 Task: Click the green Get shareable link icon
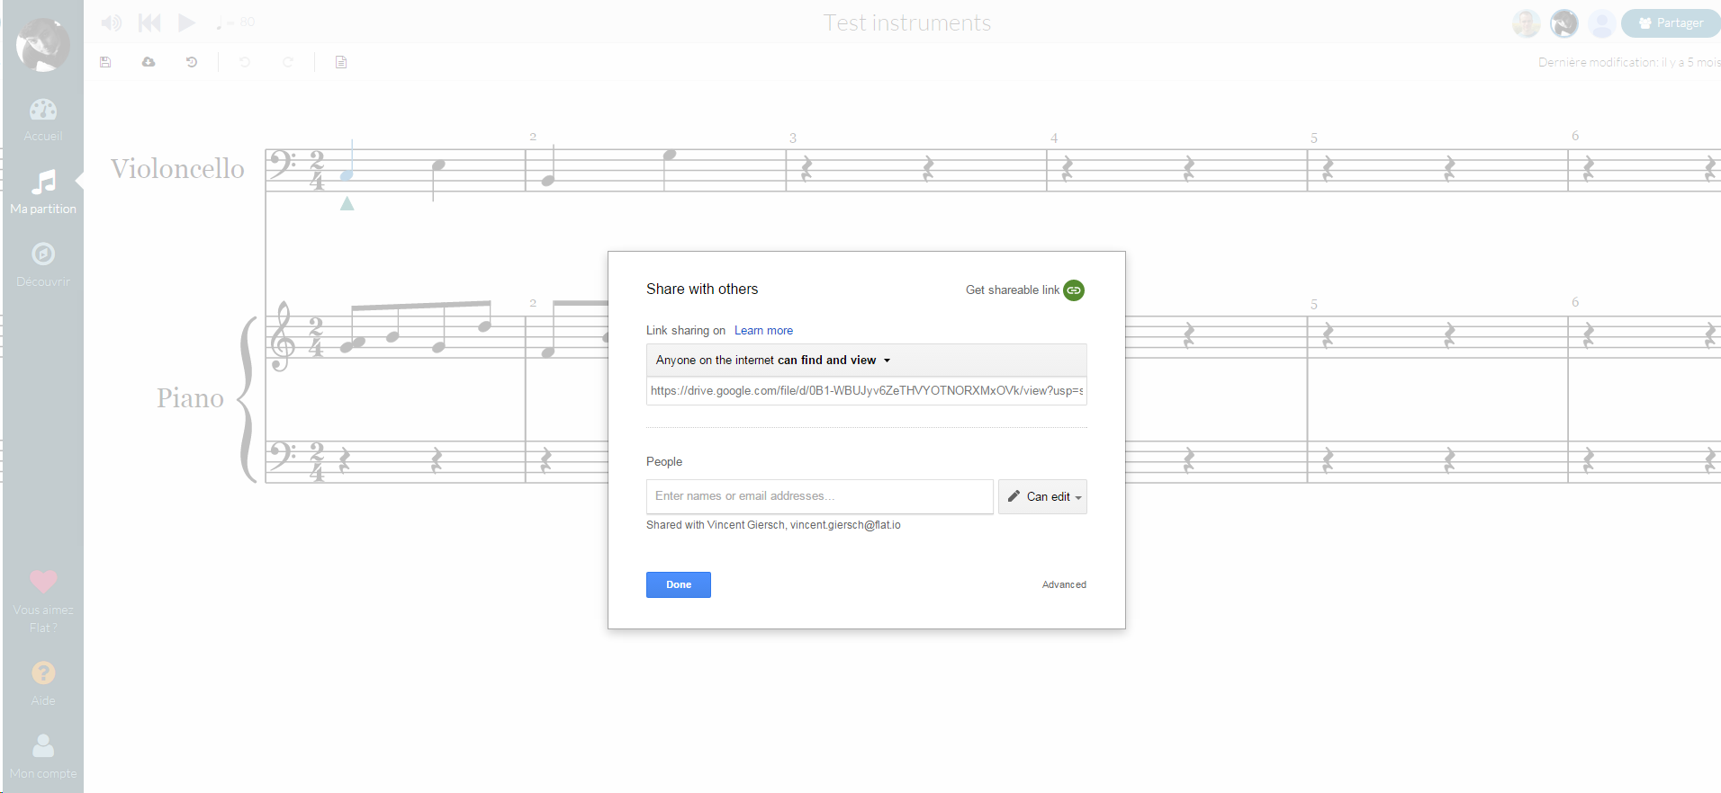click(1074, 290)
